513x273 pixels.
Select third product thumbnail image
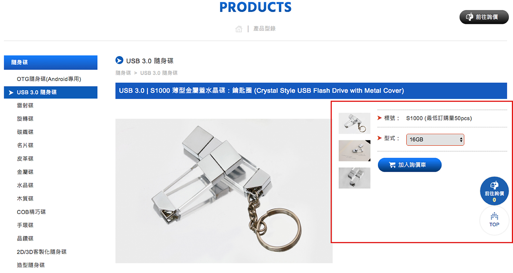(354, 178)
